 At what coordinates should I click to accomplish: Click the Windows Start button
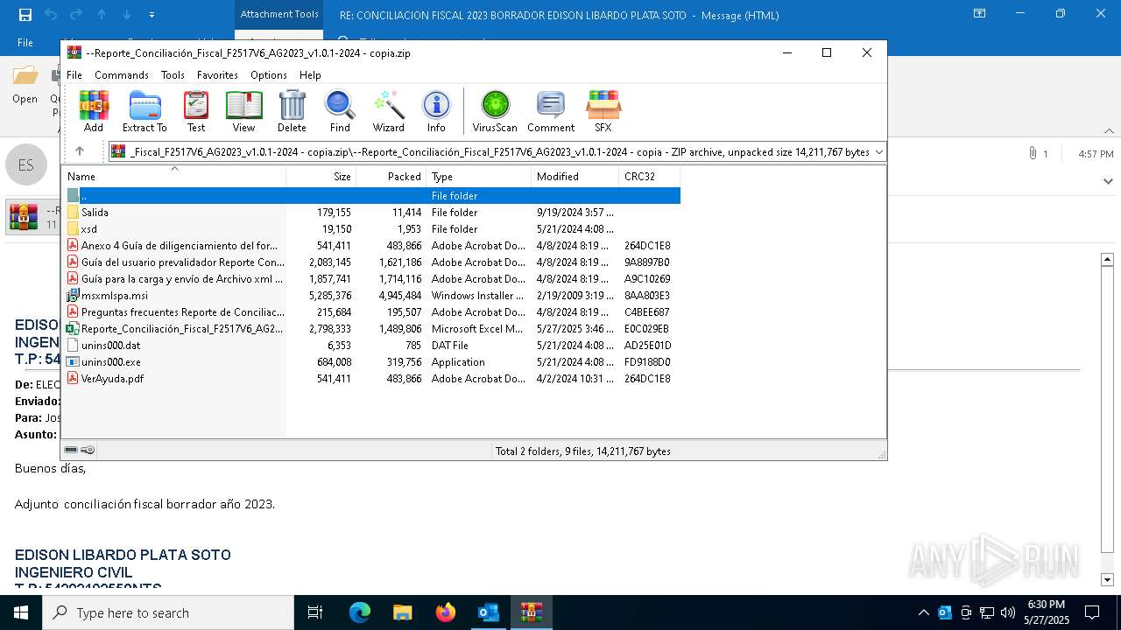tap(21, 612)
